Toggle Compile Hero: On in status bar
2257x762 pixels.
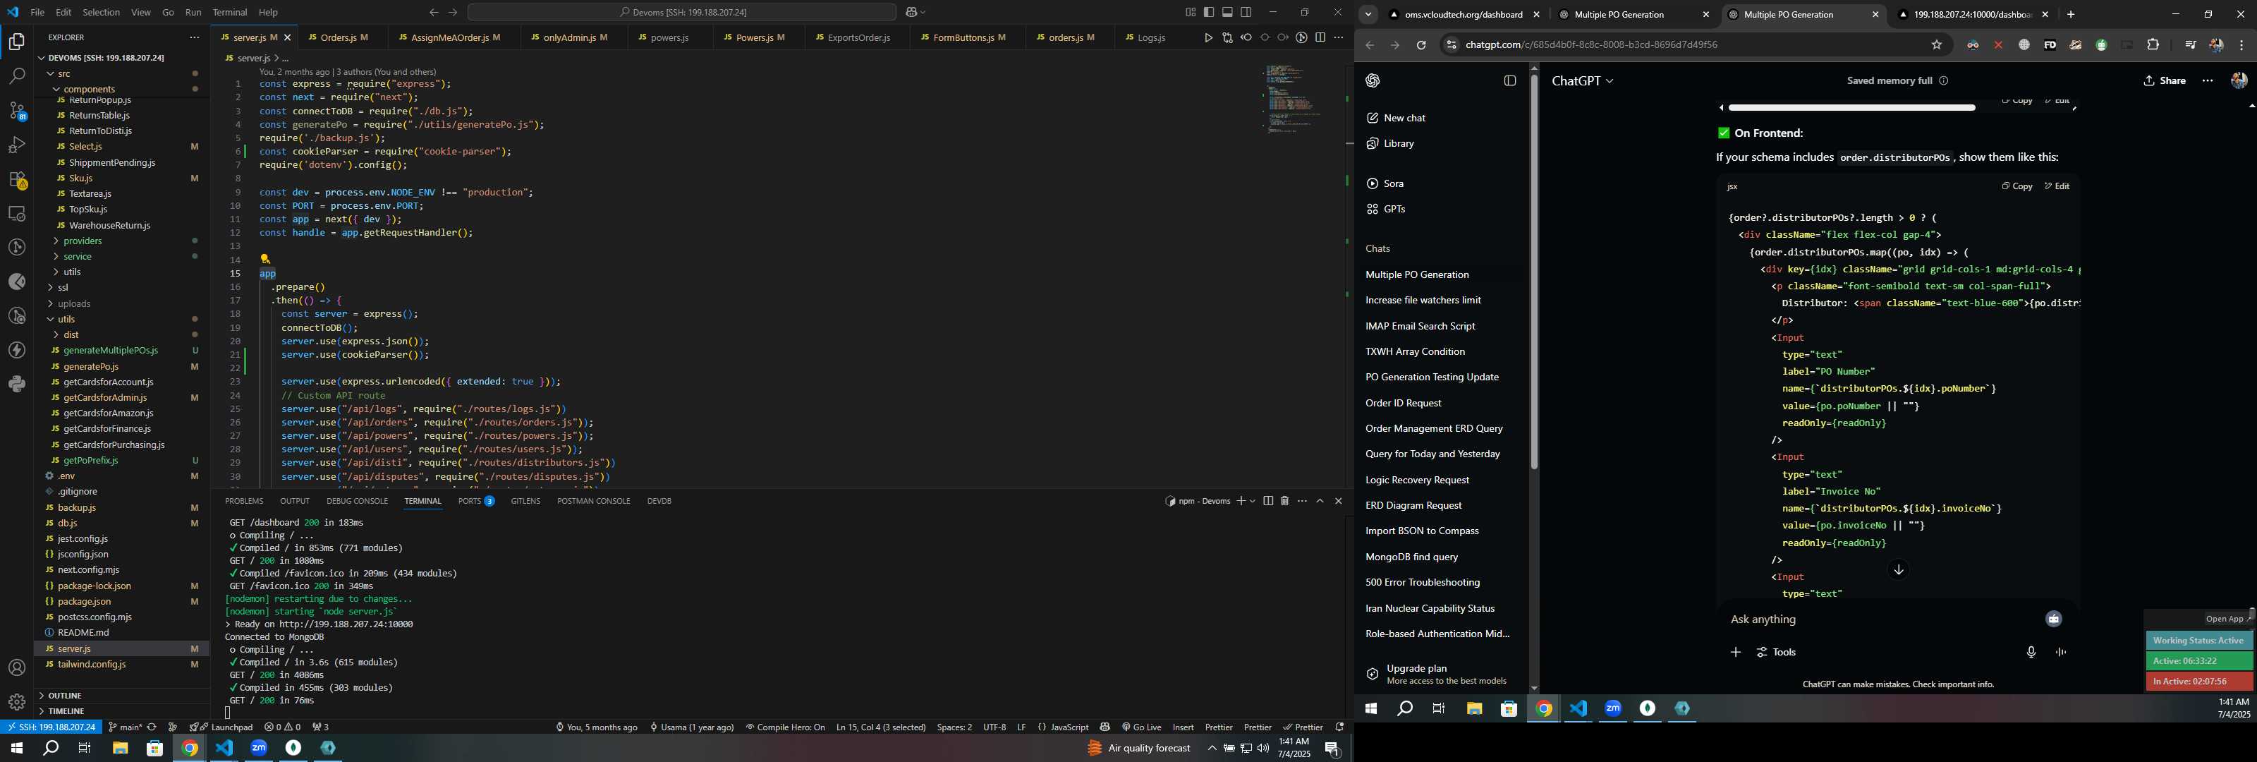click(785, 727)
